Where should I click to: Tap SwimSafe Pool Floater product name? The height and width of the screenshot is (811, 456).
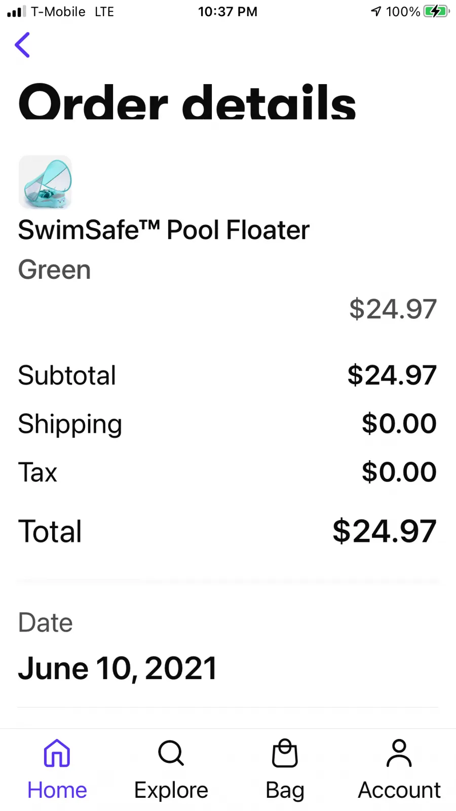[x=164, y=230]
